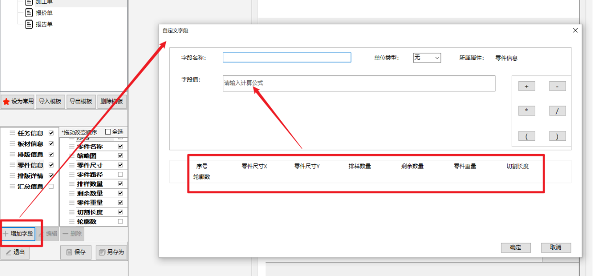Confirm with the 确定 button

point(516,247)
